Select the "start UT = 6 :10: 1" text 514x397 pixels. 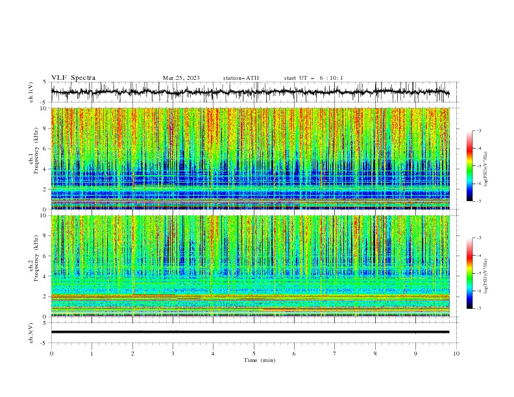313,78
